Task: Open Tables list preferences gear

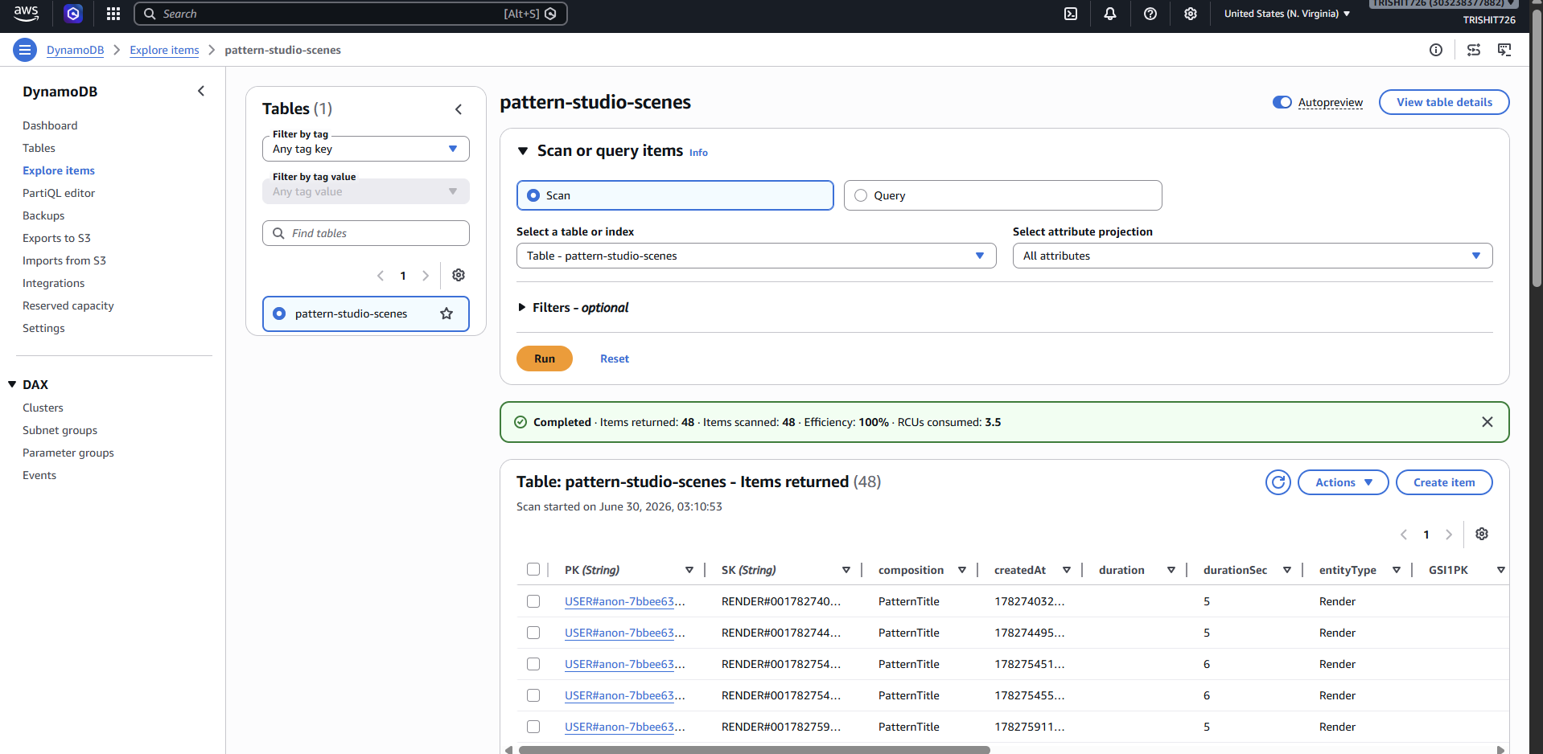Action: coord(459,275)
